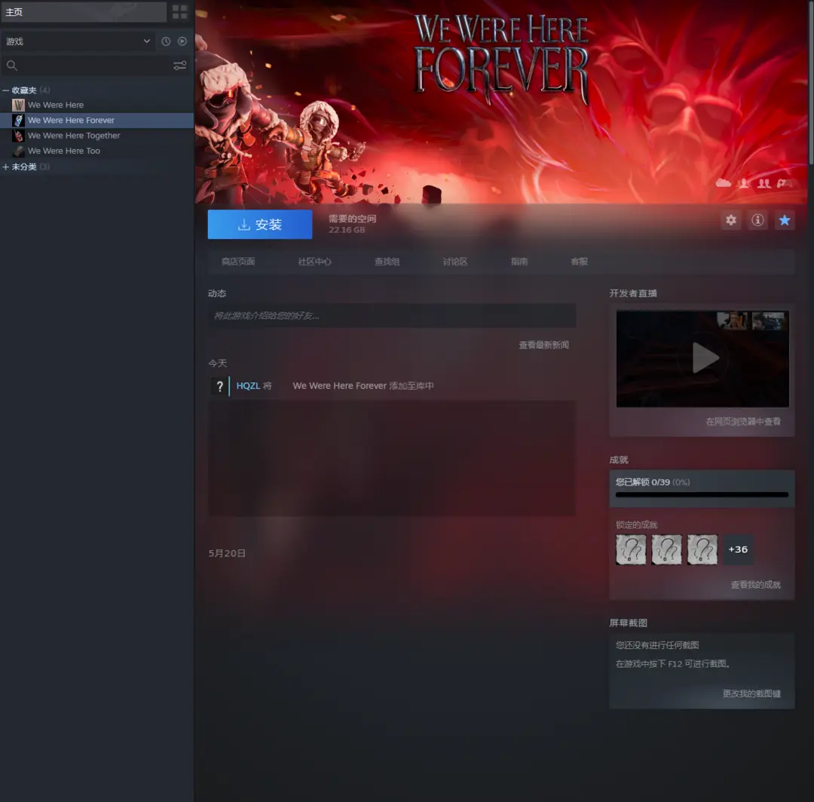The image size is (814, 802).
Task: Click the ready-to-play filter icon
Action: click(182, 41)
